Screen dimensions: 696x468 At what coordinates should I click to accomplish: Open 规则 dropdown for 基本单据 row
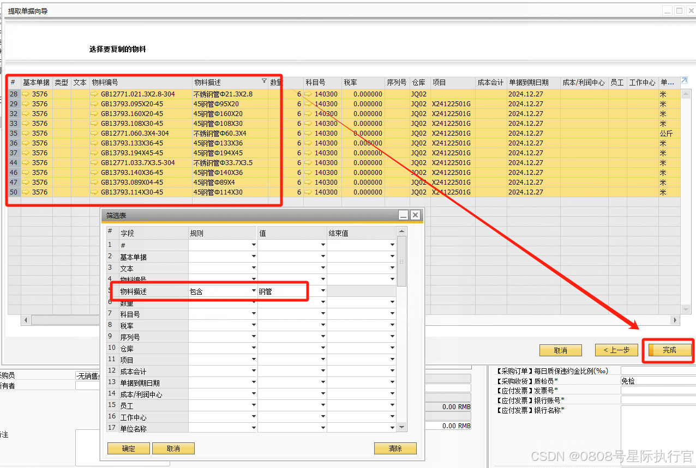click(x=254, y=257)
